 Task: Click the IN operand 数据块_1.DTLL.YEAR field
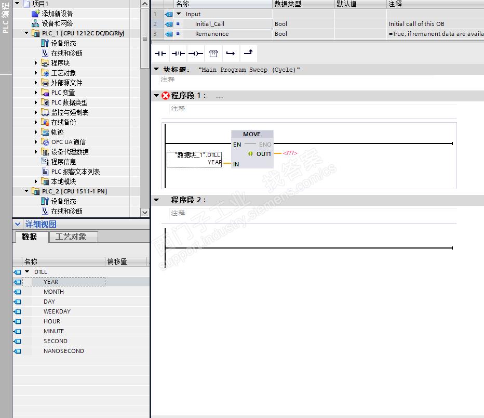click(x=194, y=160)
